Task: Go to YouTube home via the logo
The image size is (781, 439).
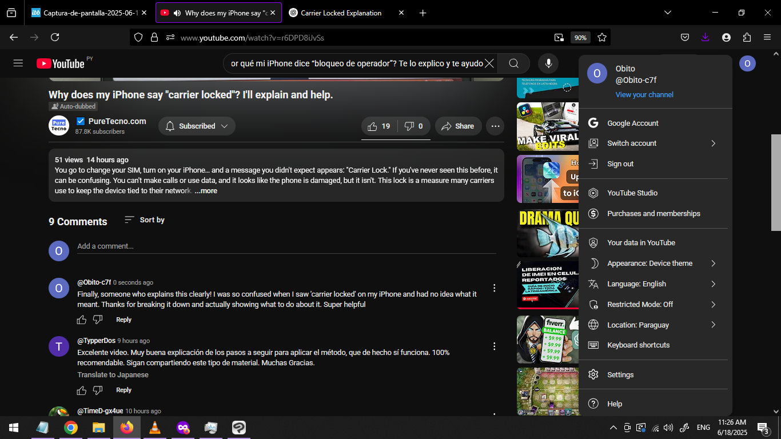Action: [x=61, y=63]
